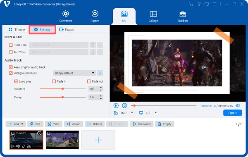Click the Ahead button
This screenshot has width=248, height=157.
74,124
